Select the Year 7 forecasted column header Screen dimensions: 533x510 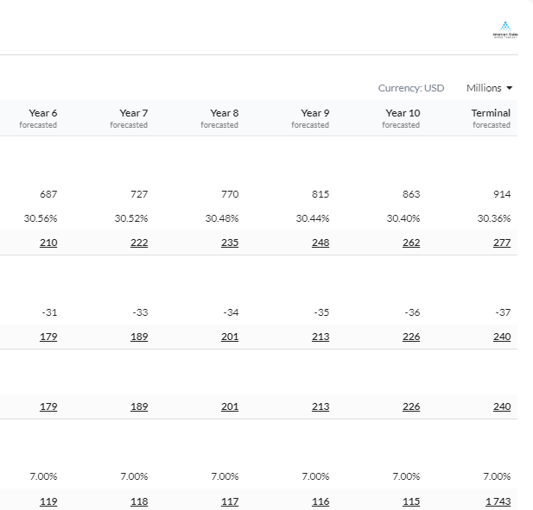tap(133, 118)
